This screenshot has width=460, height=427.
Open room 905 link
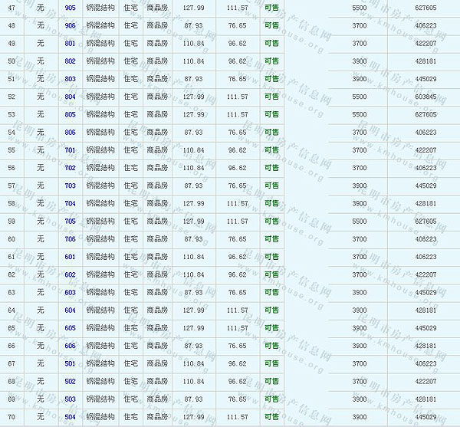coord(71,8)
